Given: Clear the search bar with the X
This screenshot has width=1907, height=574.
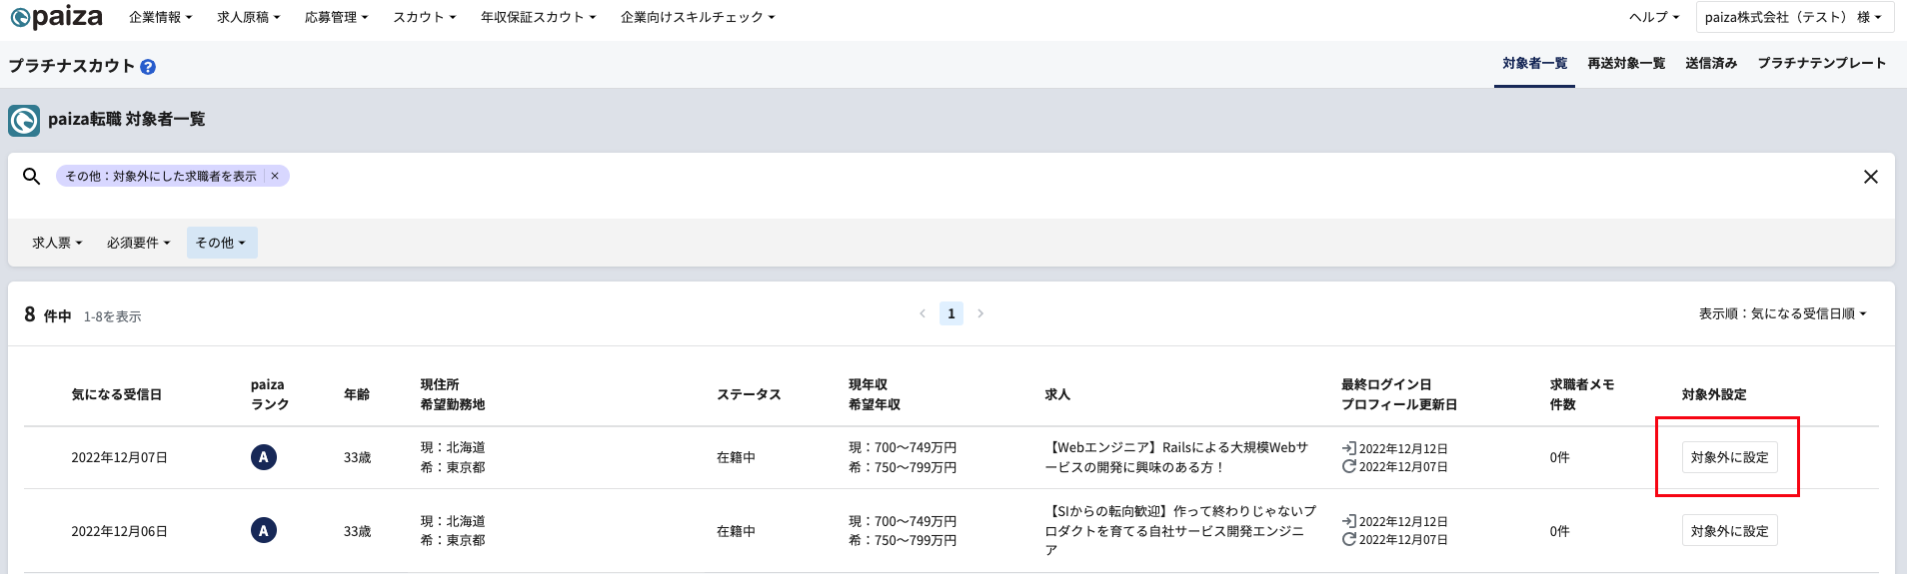Looking at the screenshot, I should (x=1871, y=177).
